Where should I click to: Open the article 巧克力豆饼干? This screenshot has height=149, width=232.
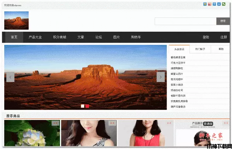(178, 63)
